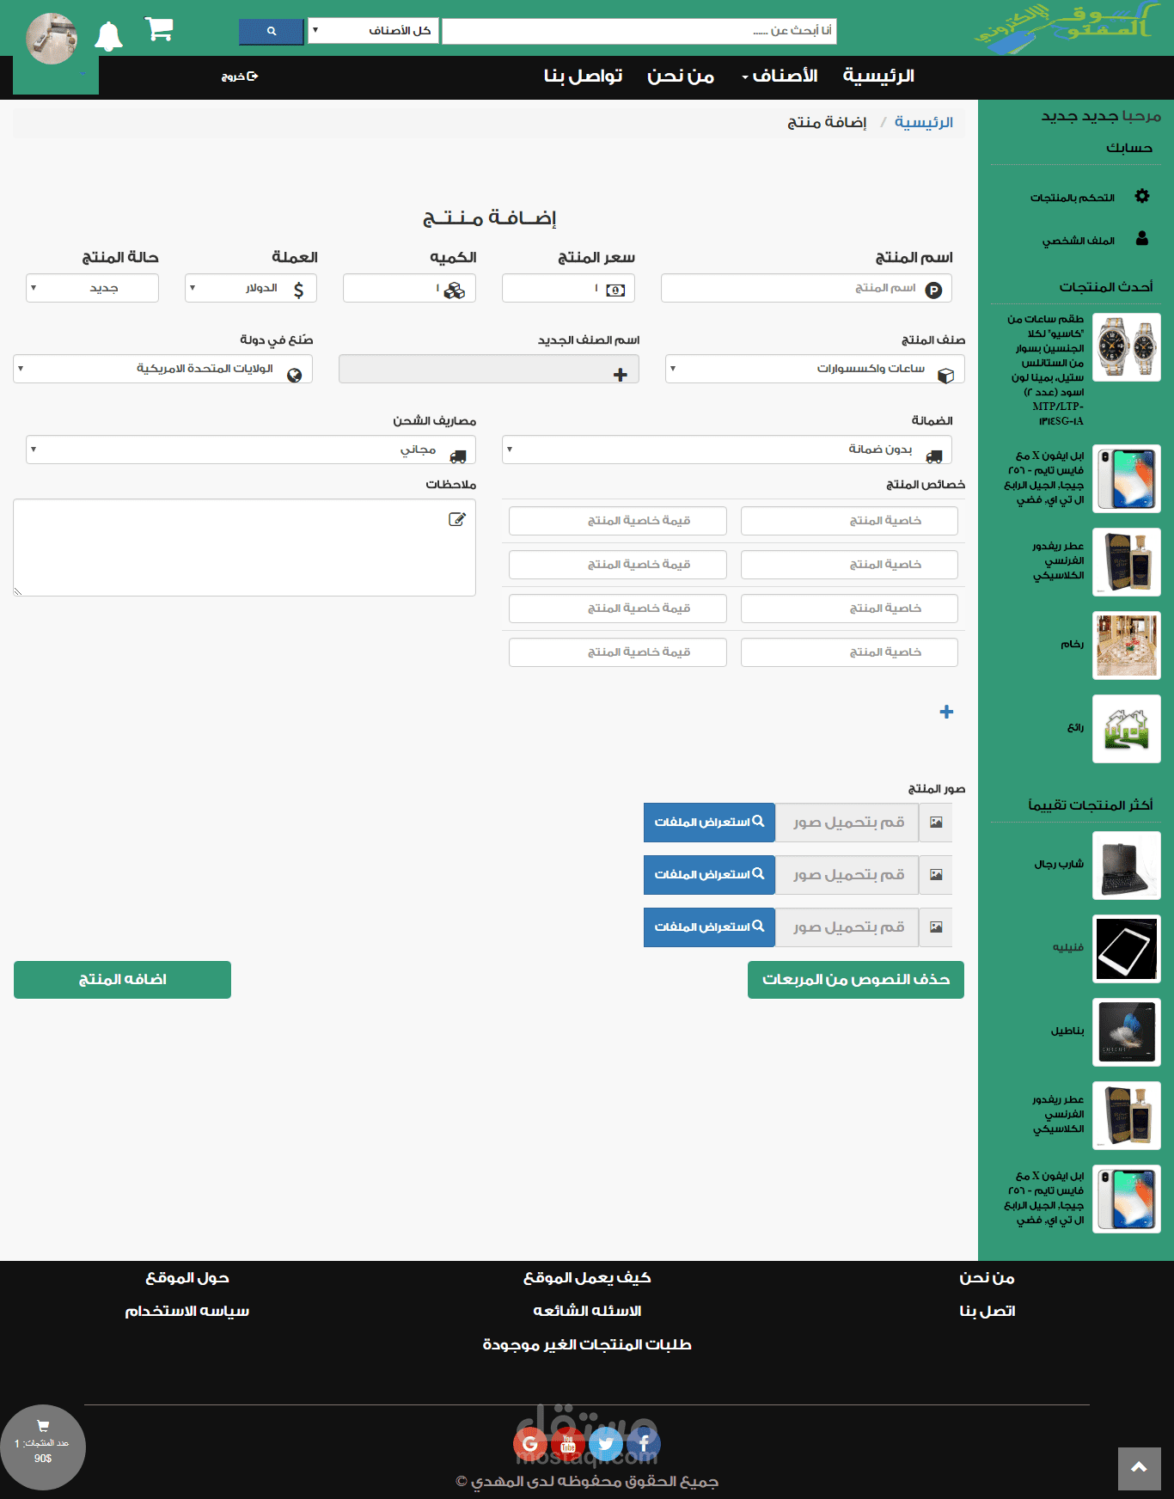
Task: Expand the الأصناف navigation menu
Action: 780,76
